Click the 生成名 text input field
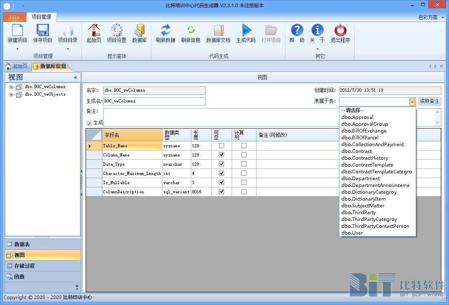Image resolution: width=449 pixels, height=305 pixels. [154, 101]
